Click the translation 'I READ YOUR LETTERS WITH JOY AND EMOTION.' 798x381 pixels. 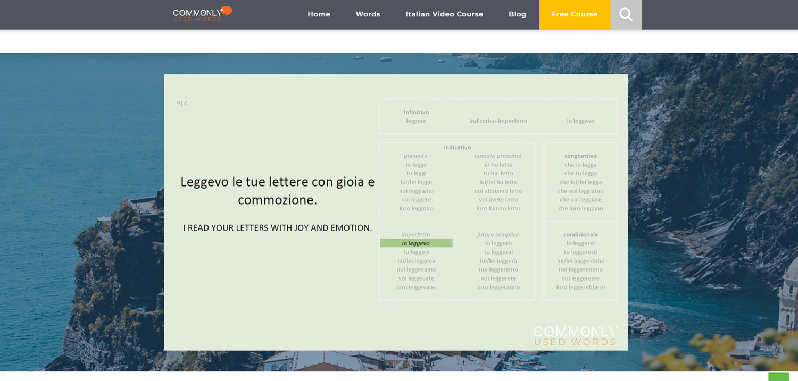coord(277,228)
